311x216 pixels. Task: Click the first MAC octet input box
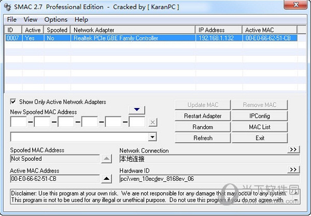[x=19, y=121]
